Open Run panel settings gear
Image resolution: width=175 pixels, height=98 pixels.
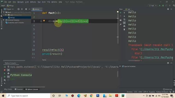[x=168, y=9]
